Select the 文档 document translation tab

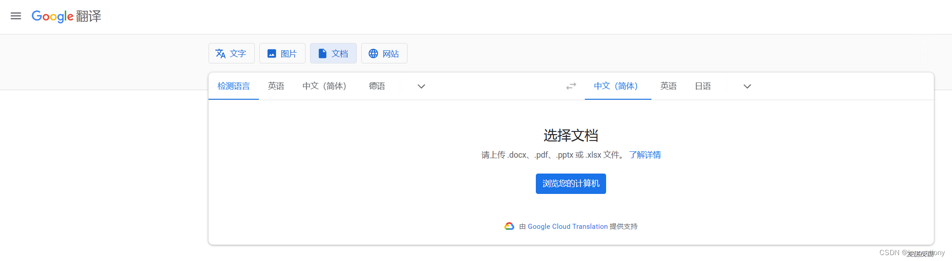(x=333, y=53)
